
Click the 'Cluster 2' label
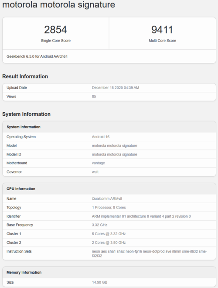(x=14, y=243)
